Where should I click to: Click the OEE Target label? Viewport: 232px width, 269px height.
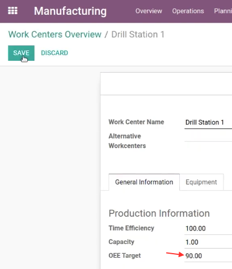tap(125, 255)
